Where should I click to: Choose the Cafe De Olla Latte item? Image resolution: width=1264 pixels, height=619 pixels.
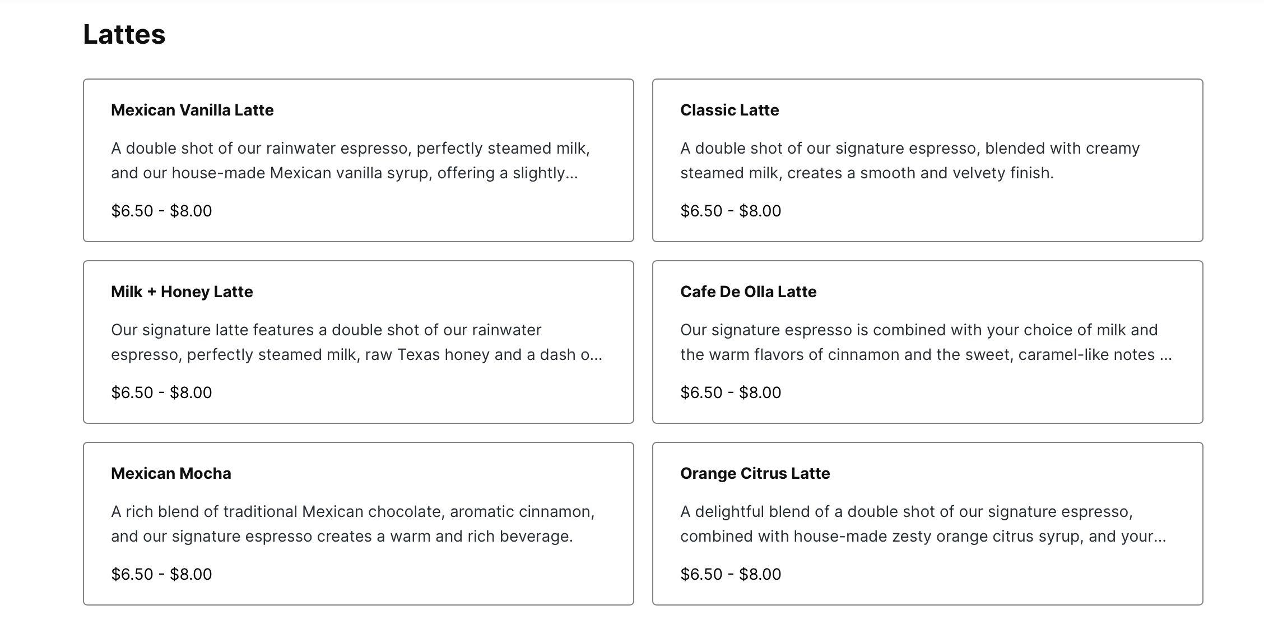pyautogui.click(x=928, y=342)
